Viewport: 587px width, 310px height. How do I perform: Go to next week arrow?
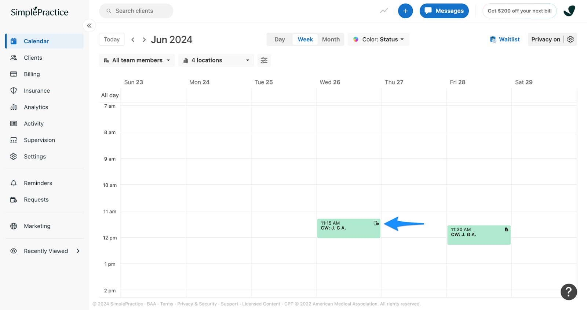click(x=144, y=40)
